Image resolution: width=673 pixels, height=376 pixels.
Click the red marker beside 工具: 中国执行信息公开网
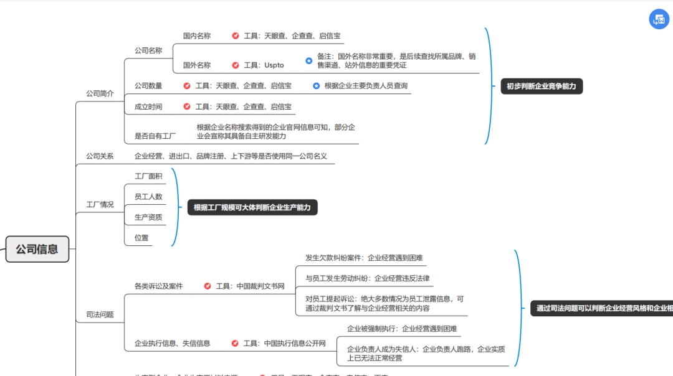click(234, 342)
